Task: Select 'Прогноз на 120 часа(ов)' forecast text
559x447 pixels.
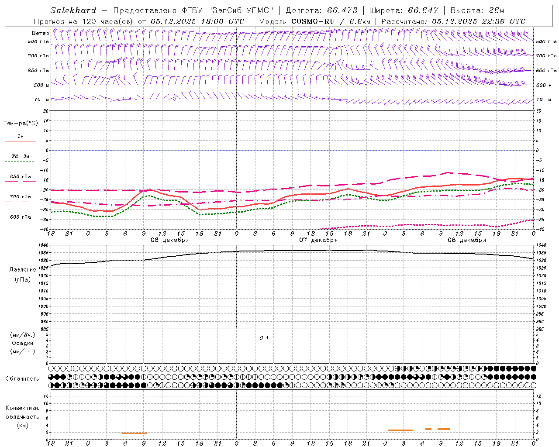Action: (x=84, y=21)
